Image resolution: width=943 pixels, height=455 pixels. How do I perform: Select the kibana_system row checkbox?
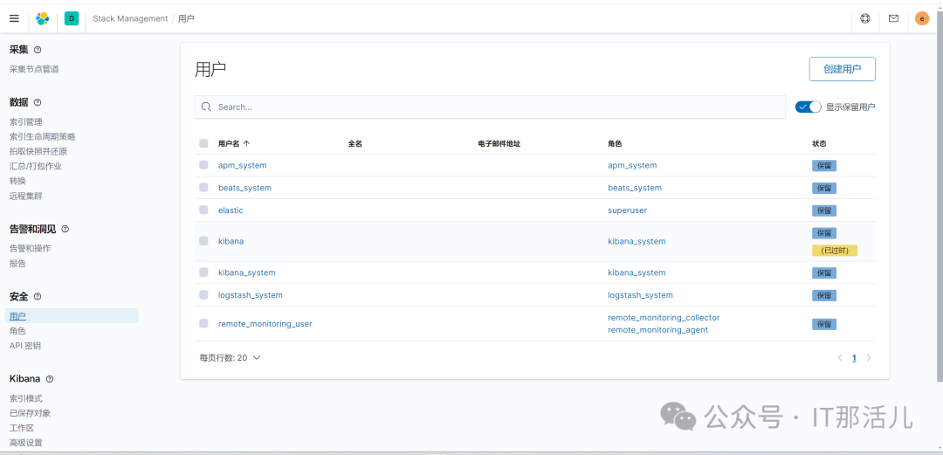click(x=203, y=272)
